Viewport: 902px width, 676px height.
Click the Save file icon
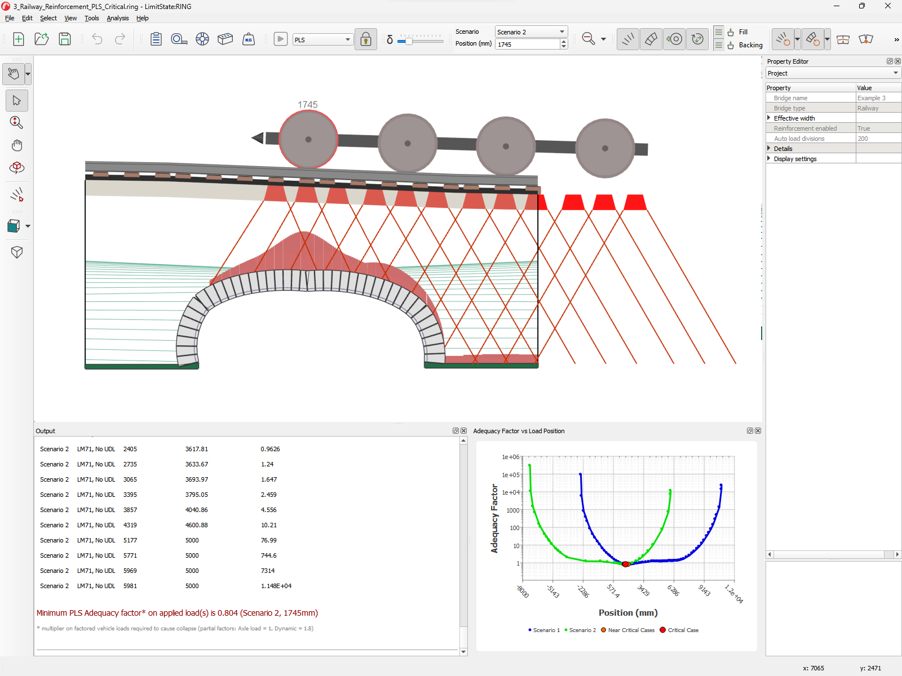65,39
